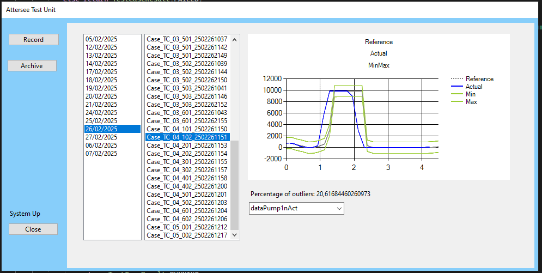Select date 17/02/2025
542x273 pixels.
pos(112,72)
